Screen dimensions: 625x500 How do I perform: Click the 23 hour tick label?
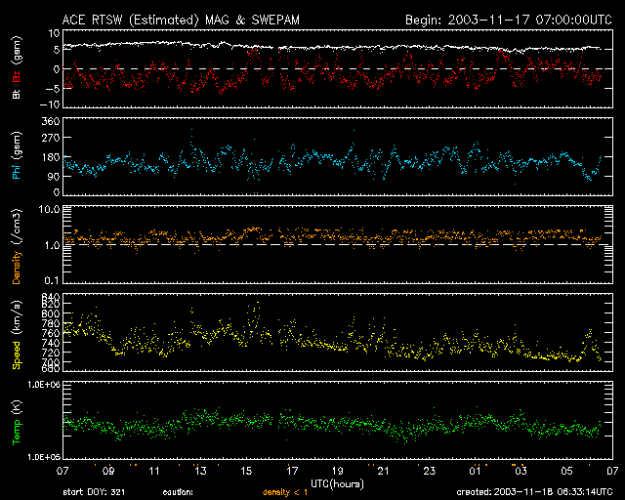(431, 472)
